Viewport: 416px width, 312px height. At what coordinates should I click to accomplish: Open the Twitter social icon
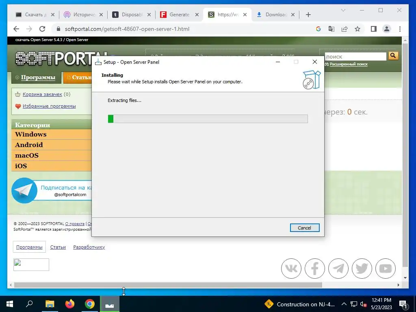362,269
